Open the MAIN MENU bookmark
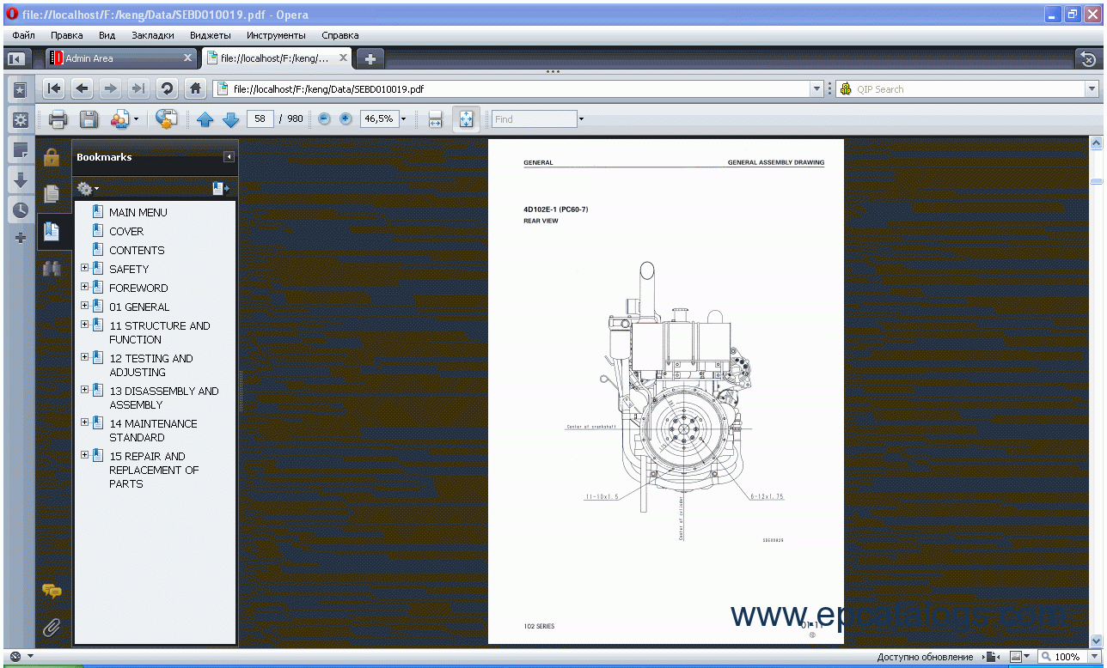Viewport: 1107px width, 668px height. point(138,212)
